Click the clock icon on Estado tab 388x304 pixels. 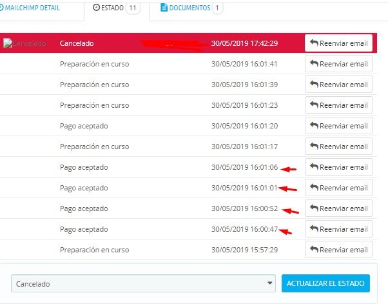point(96,8)
